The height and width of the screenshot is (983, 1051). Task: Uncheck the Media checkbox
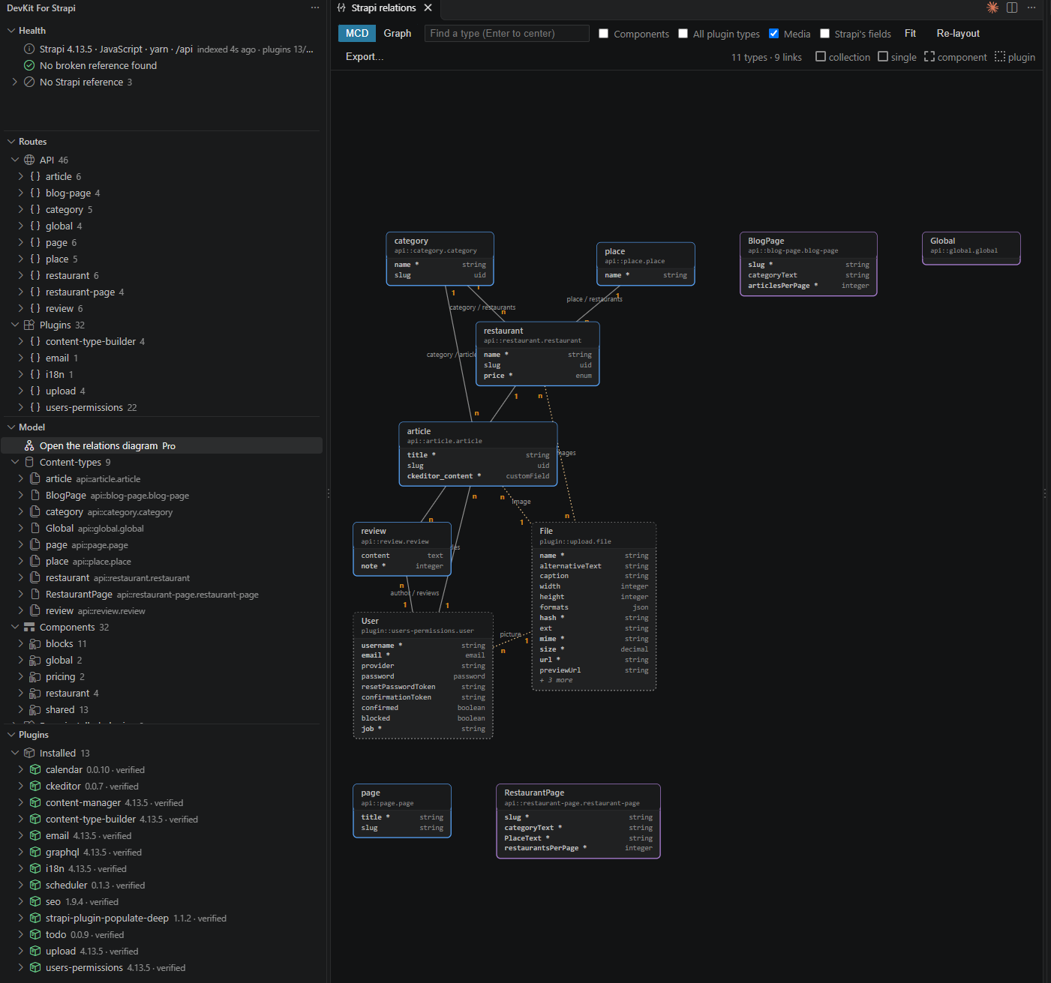(774, 34)
